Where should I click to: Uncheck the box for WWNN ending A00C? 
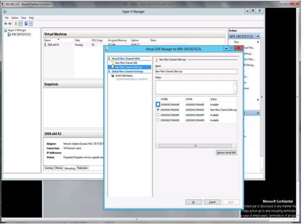click(158, 110)
